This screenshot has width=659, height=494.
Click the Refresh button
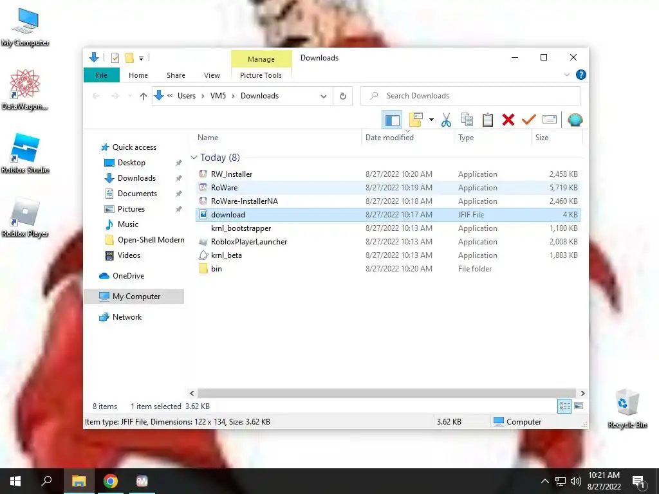point(343,96)
